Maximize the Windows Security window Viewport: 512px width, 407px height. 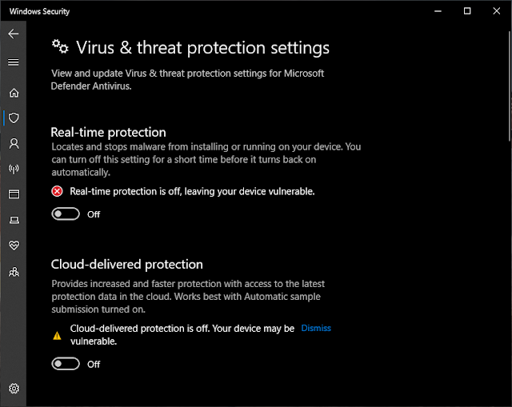click(467, 11)
